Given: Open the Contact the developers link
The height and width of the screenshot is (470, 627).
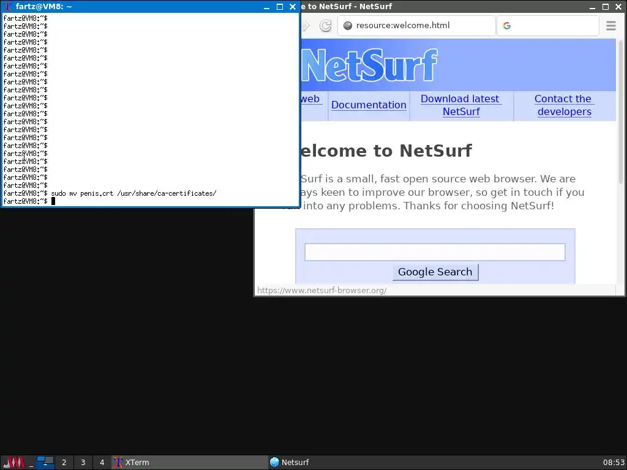Looking at the screenshot, I should 564,105.
